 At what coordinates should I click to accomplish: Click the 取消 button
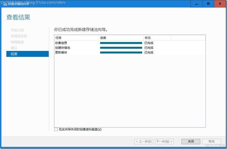click(x=211, y=142)
